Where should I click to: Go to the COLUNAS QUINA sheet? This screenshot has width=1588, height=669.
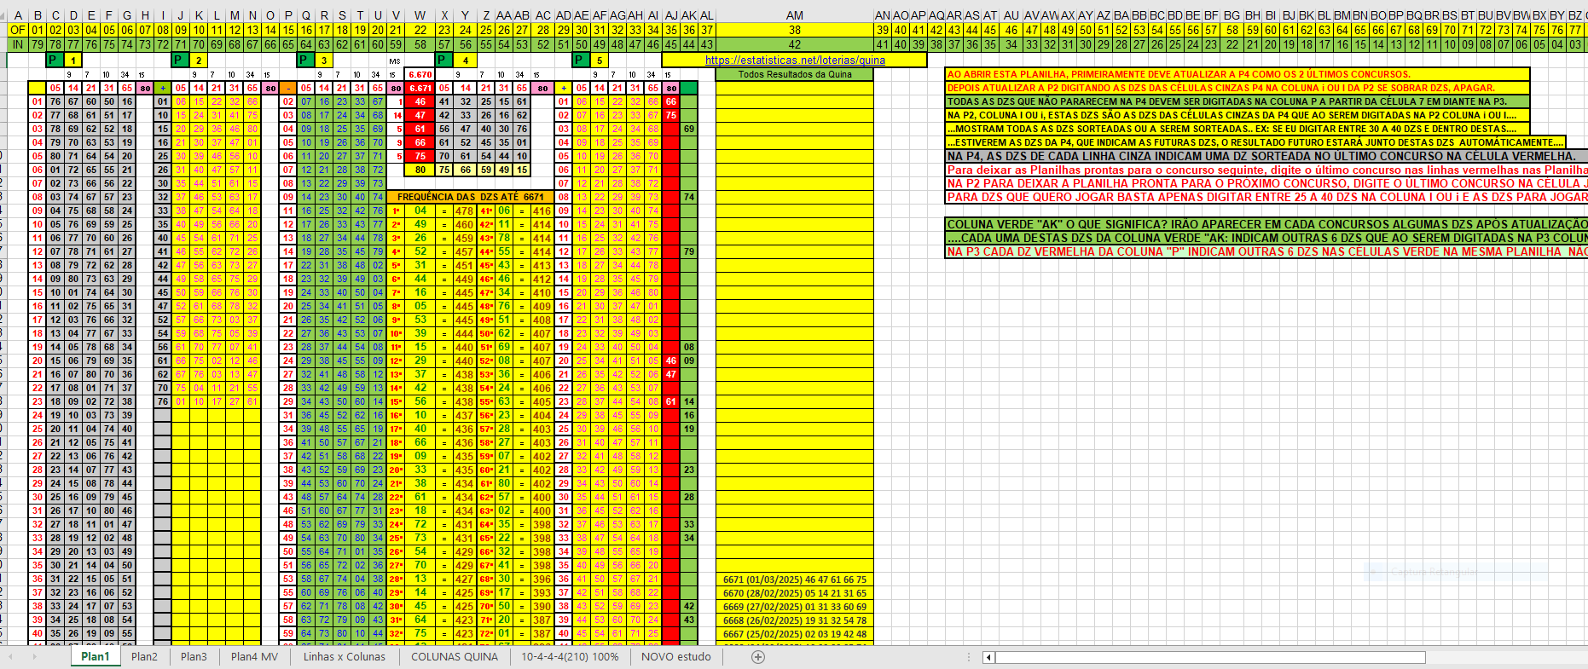(x=454, y=657)
